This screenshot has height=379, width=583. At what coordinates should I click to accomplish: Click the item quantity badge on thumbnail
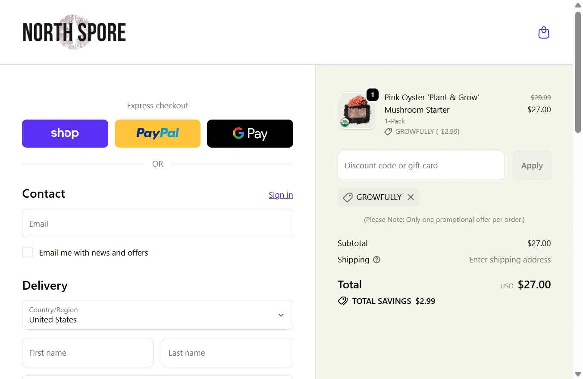click(x=372, y=95)
